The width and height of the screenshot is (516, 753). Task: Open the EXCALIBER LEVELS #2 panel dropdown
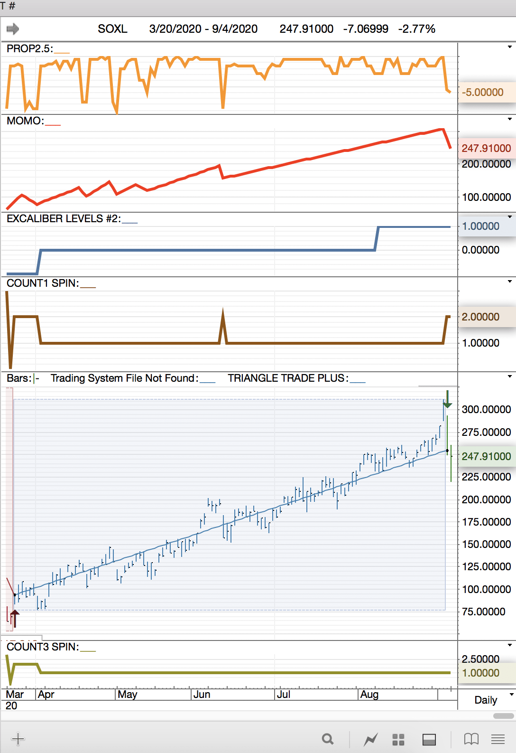click(x=510, y=216)
